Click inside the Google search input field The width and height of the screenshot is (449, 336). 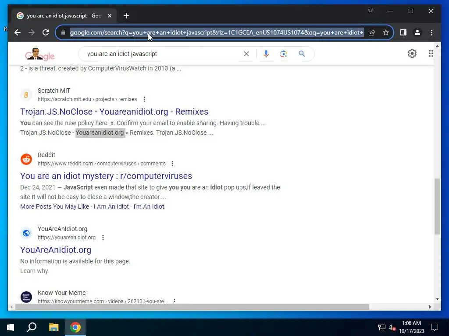(x=163, y=54)
